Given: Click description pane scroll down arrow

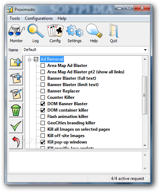Looking at the screenshot, I should click(145, 169).
